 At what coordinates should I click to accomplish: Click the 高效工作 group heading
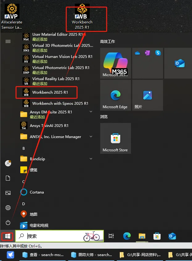point(108,42)
